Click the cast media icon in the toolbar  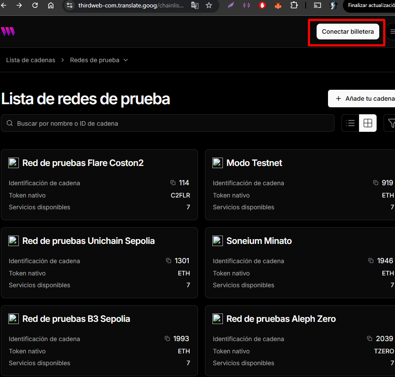317,5
